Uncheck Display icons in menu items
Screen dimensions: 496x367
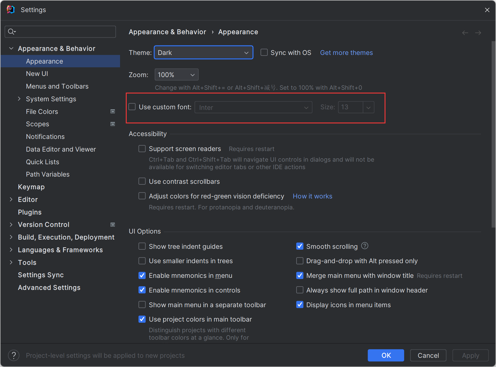(300, 305)
